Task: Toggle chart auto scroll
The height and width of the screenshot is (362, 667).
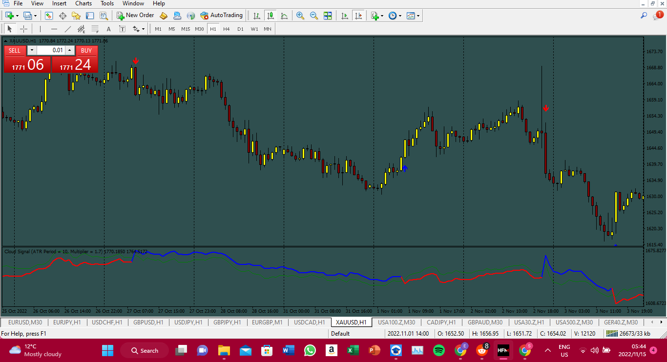Action: pos(345,16)
